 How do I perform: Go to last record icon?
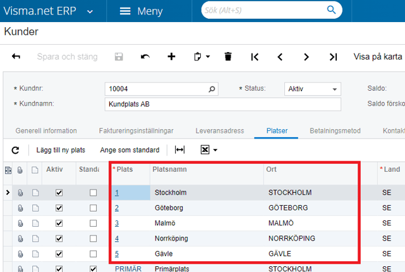[x=333, y=57]
